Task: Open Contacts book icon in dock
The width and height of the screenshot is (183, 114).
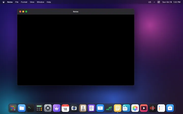Action: click(83, 108)
